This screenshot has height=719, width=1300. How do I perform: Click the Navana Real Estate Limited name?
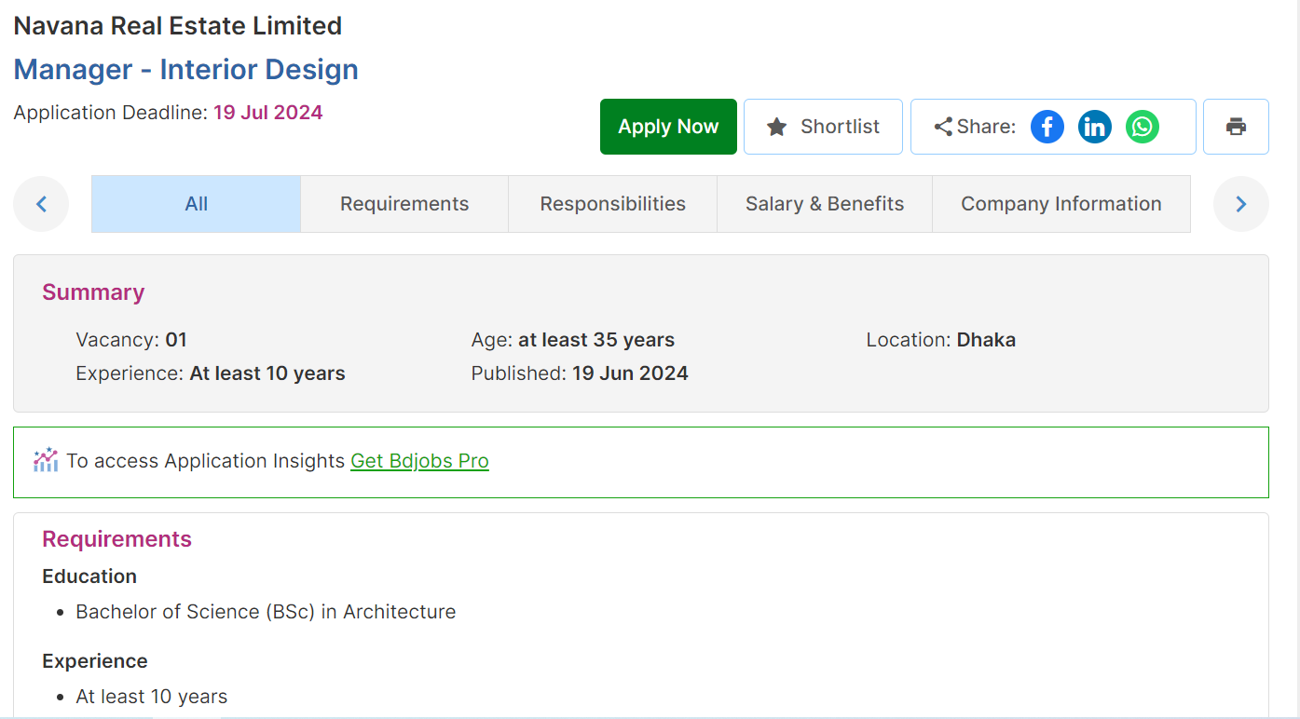pyautogui.click(x=178, y=26)
